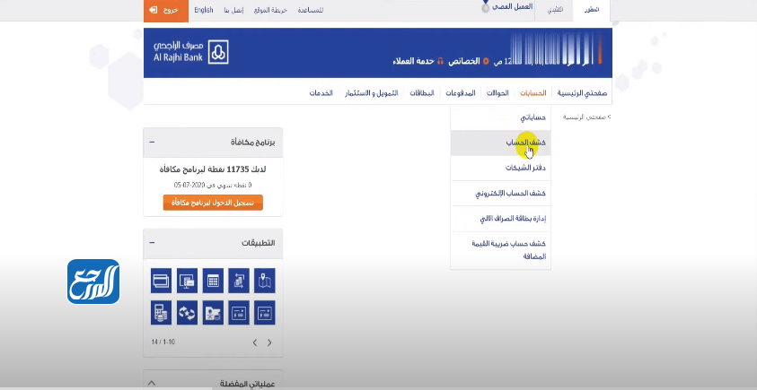Open the الحوالات main menu
The image size is (757, 390).
[x=497, y=93]
